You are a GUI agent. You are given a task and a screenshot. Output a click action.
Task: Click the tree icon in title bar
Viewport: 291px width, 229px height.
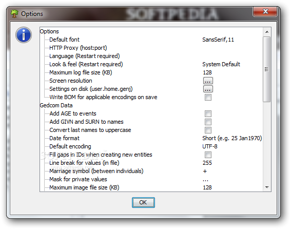tap(14, 14)
